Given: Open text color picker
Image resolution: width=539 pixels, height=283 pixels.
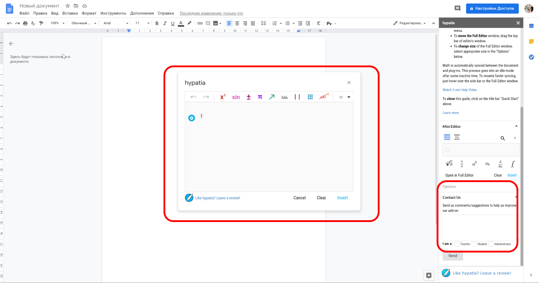Looking at the screenshot, I should coord(181,23).
